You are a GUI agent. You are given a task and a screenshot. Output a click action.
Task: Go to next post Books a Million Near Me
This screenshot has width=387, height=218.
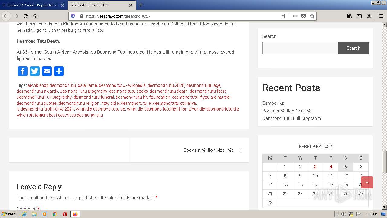tap(209, 150)
